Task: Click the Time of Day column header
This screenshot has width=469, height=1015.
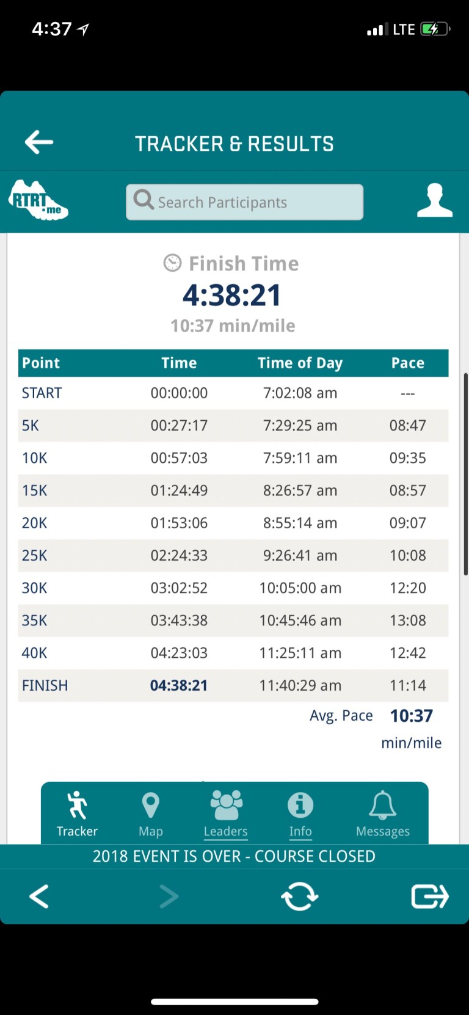Action: pos(300,363)
